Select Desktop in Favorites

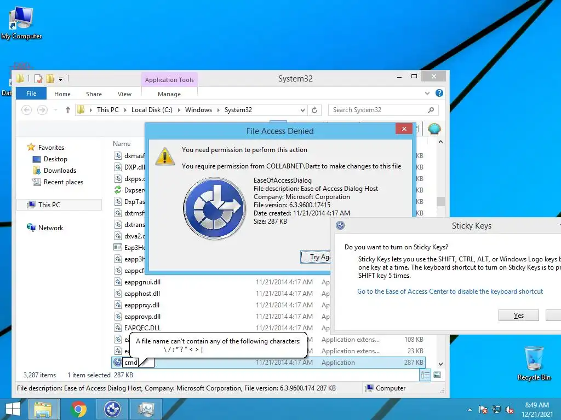pos(55,159)
